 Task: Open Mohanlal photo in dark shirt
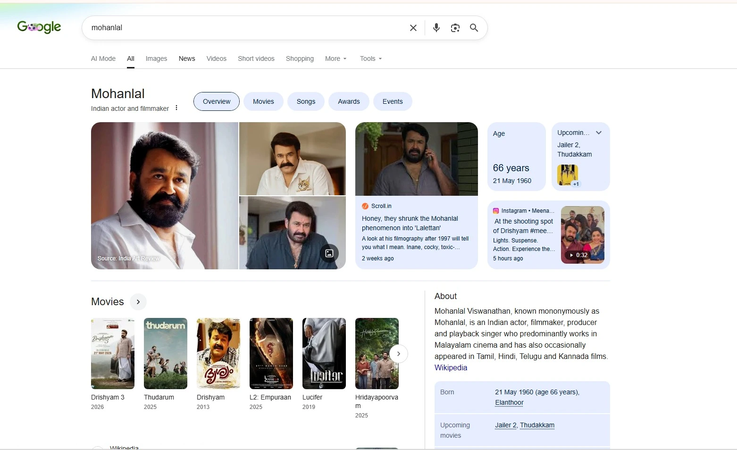click(293, 233)
